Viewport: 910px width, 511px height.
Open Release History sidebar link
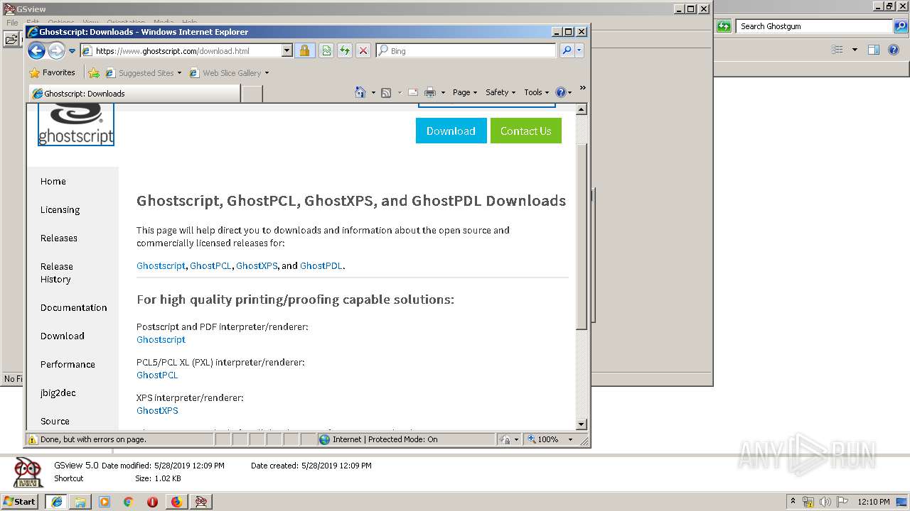click(x=57, y=273)
